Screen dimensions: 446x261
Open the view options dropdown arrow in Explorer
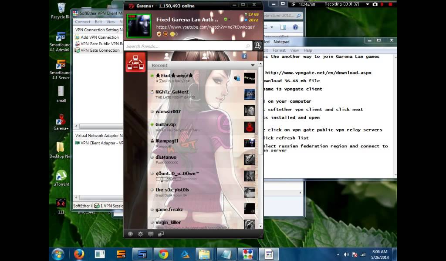pyautogui.click(x=272, y=27)
